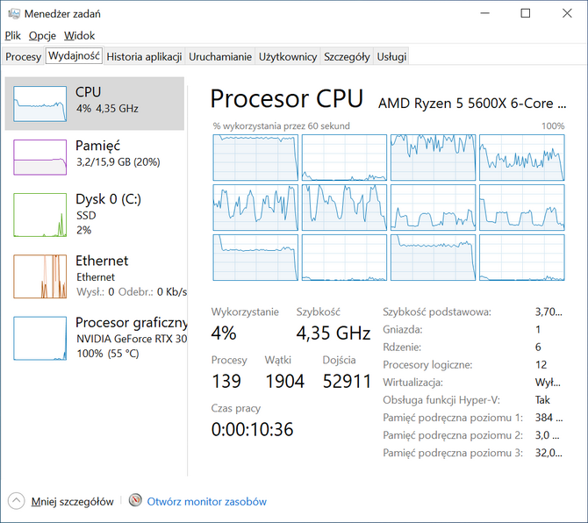Click the CPU label in the sidebar

coord(88,92)
